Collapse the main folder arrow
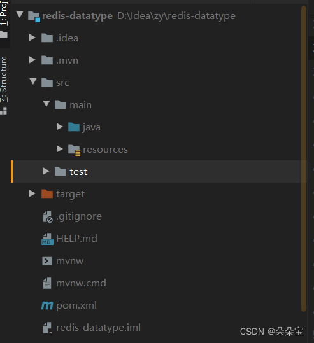 (x=46, y=104)
